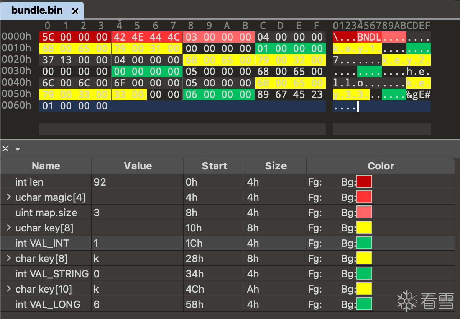Pick the Bg swatch of uint map.size
The width and height of the screenshot is (460, 319).
(364, 212)
